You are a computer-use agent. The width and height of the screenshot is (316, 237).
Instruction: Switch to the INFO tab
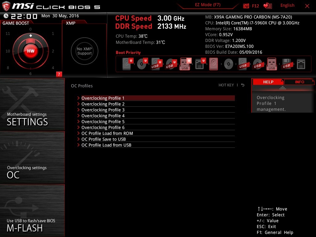point(299,82)
